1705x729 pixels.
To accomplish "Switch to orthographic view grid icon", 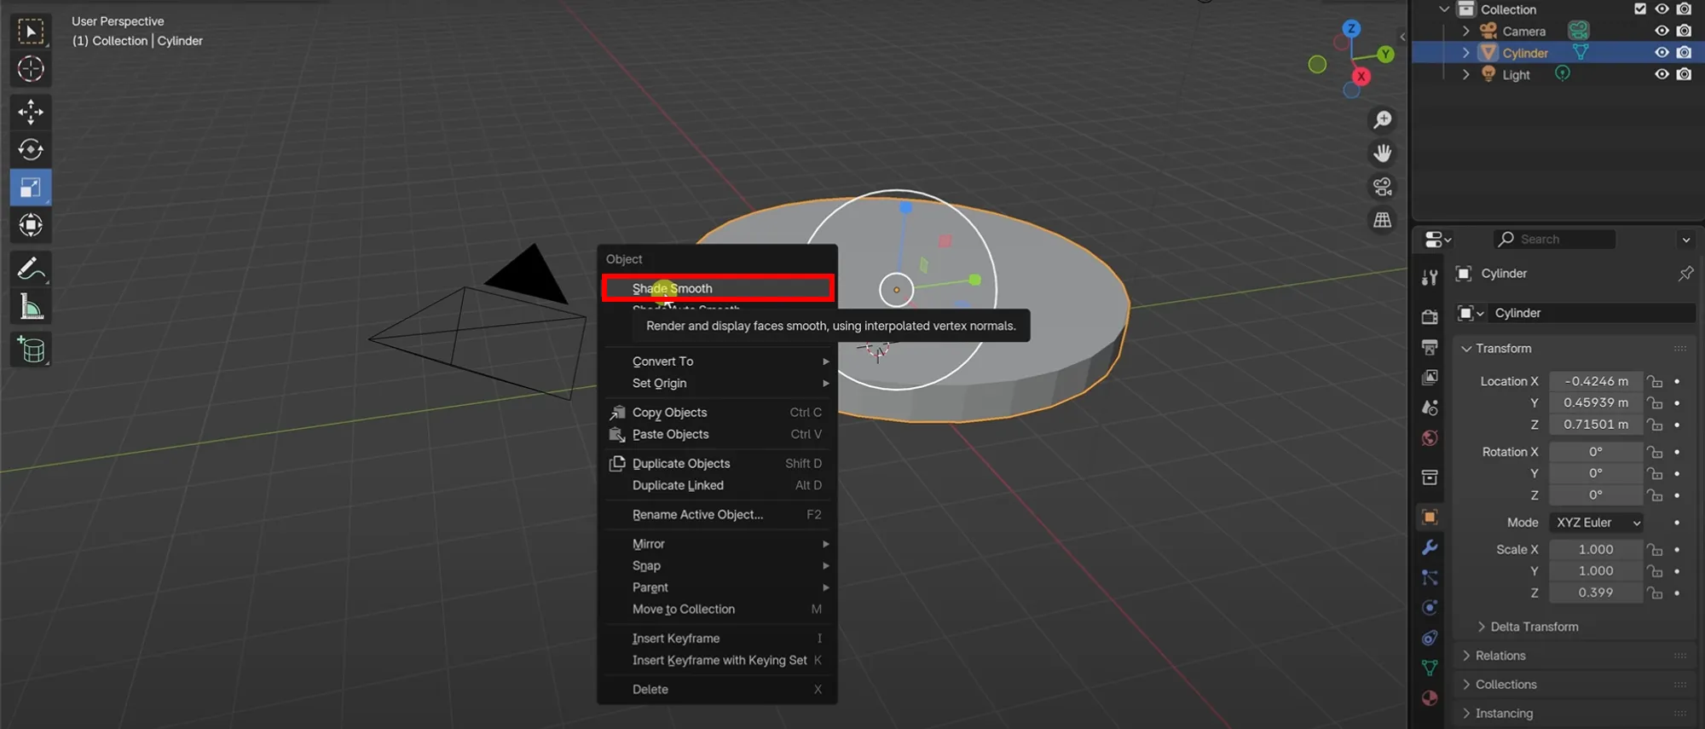I will pos(1382,220).
